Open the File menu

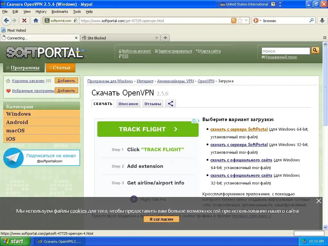[5, 12]
